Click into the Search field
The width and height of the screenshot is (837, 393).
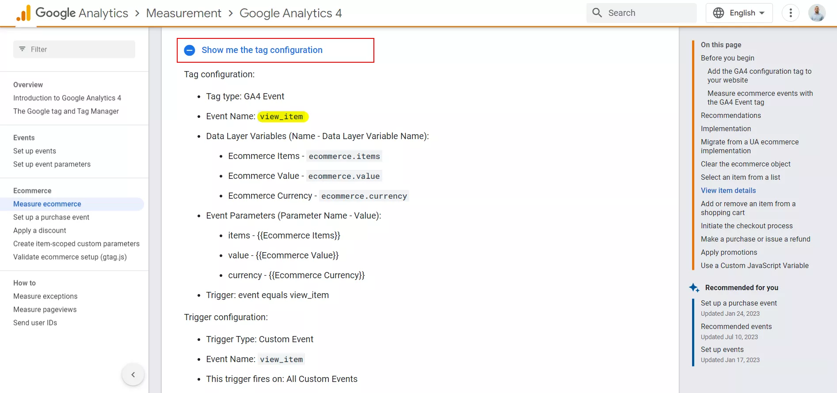[x=642, y=13]
